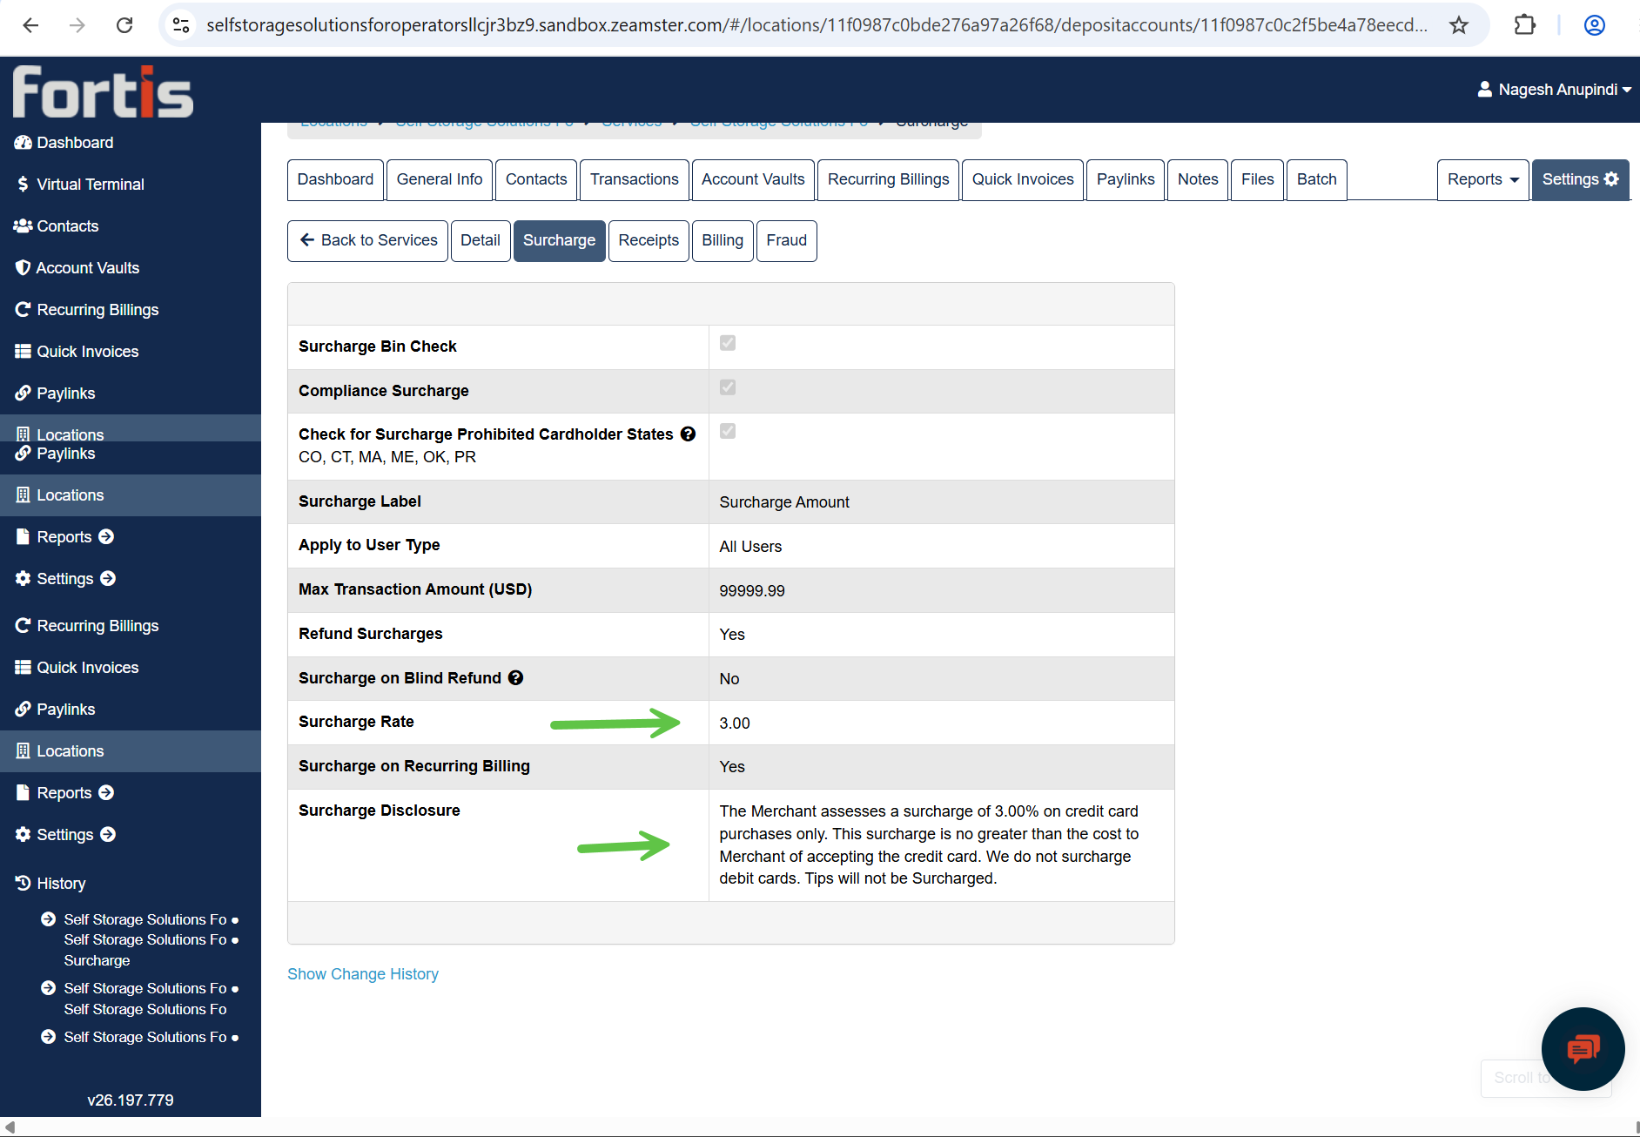Toggle Check for Surcharge Prohibited States checkbox
This screenshot has height=1137, width=1640.
click(x=728, y=431)
